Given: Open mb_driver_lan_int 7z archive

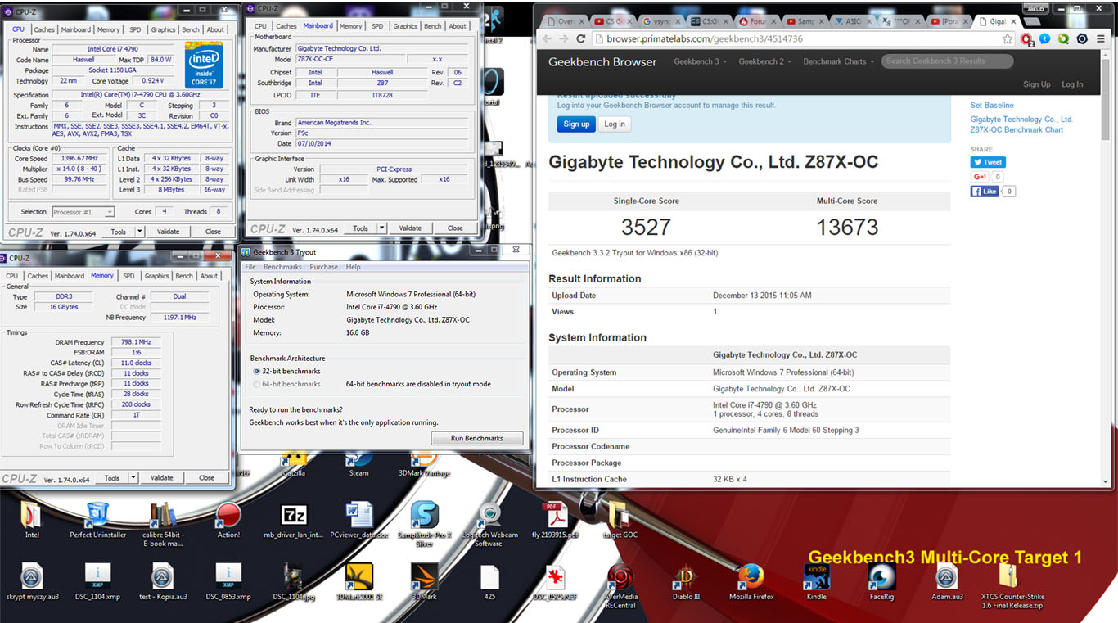Looking at the screenshot, I should click(293, 519).
